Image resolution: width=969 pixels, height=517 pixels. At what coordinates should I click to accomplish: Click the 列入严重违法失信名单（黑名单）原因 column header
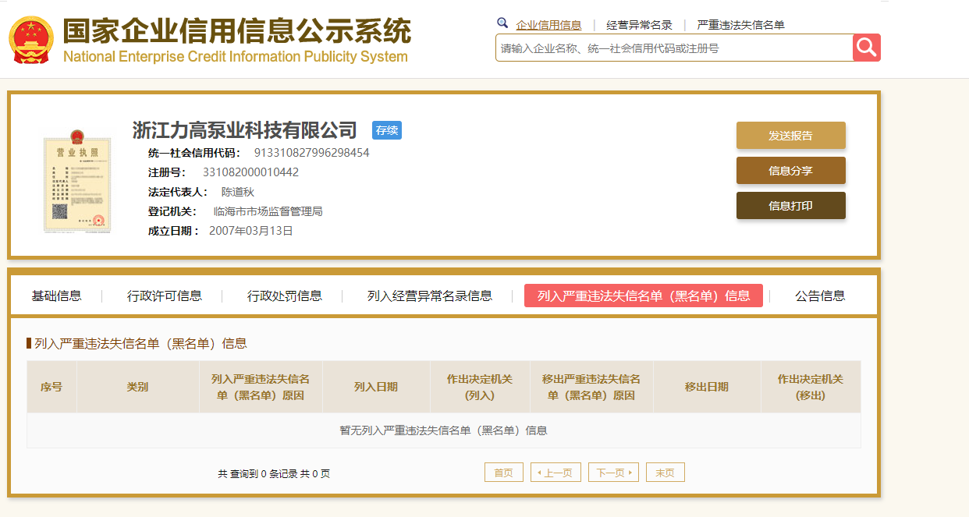click(261, 387)
